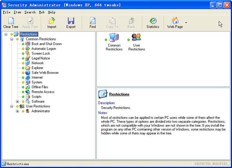Toggle the status dot beside System

tap(23, 82)
